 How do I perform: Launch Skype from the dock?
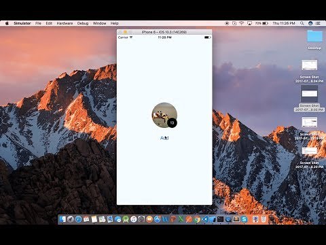pos(244,219)
